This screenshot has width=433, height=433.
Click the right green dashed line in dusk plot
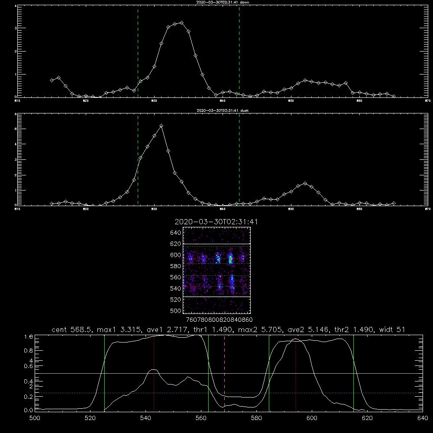tap(239, 159)
